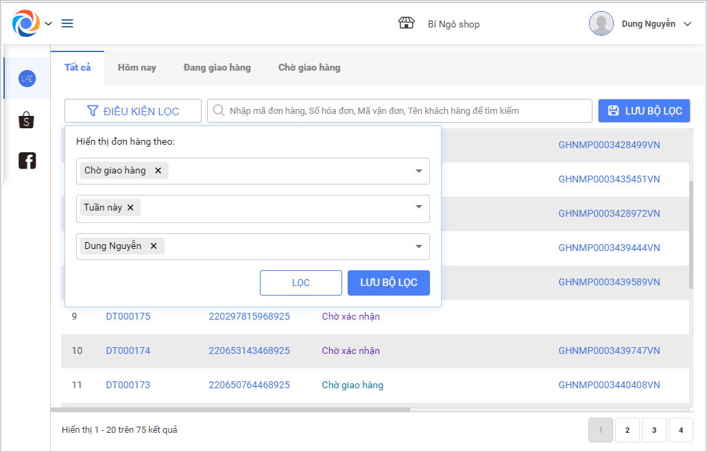Switch to the 'Hôm nay' tab
Screen dimensions: 707x452
[x=137, y=68]
